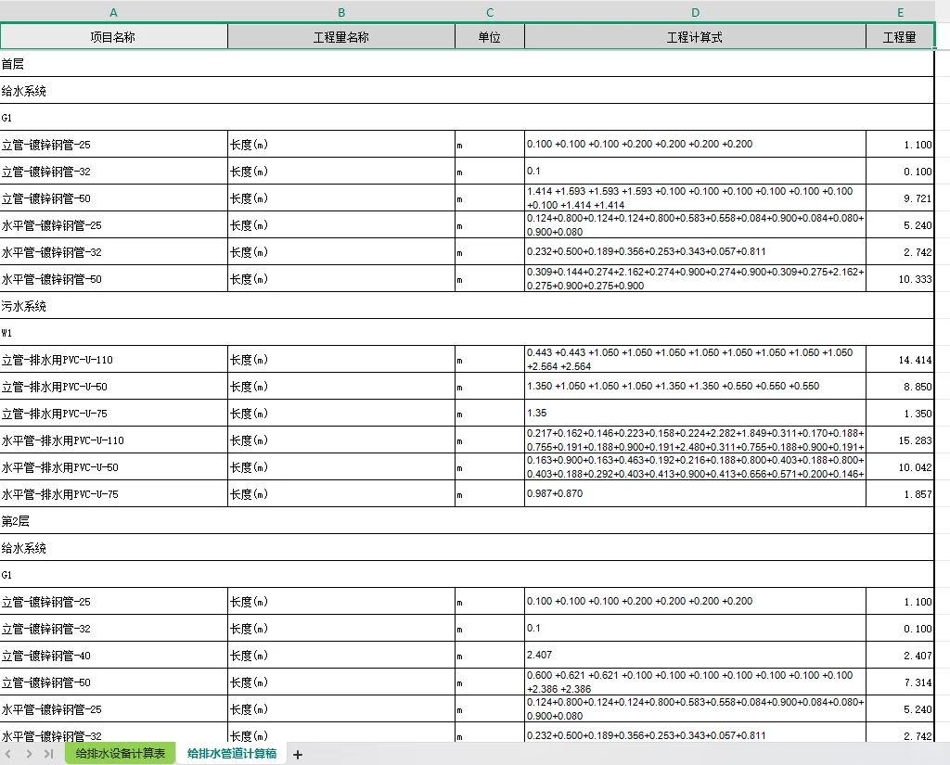Select quantity value 1.350

coord(900,414)
